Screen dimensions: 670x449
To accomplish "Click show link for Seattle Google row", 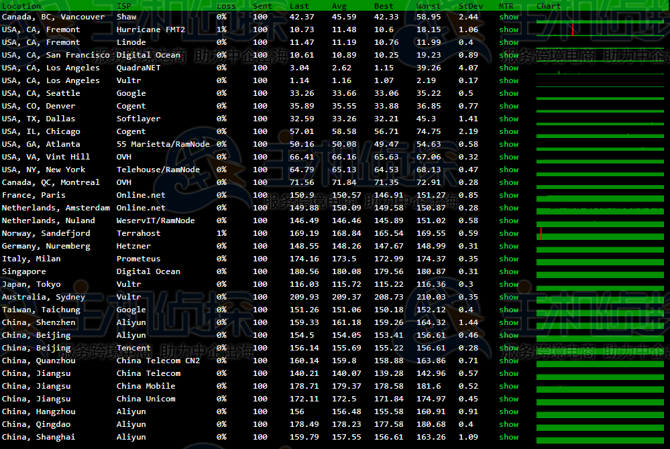I will click(x=508, y=93).
